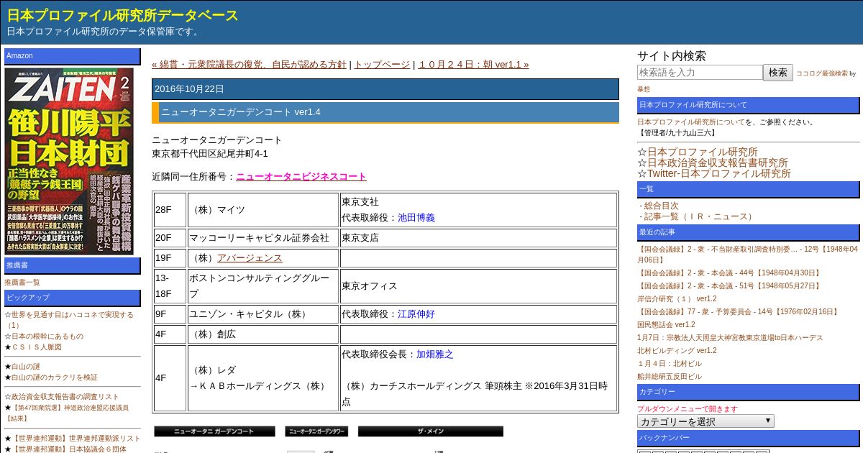
Task: Select the ユニゾン・キャピタル（株） cell
Action: pyautogui.click(x=263, y=314)
